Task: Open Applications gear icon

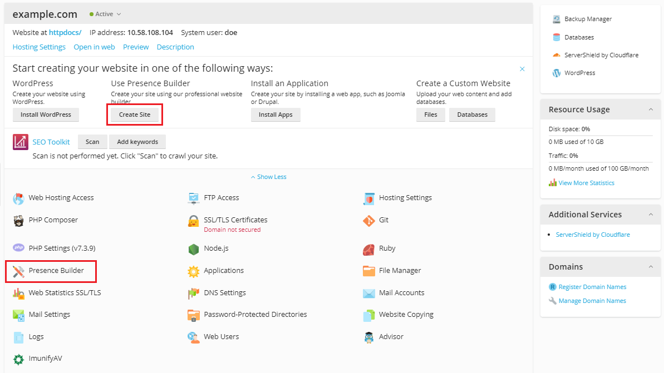Action: click(x=194, y=271)
